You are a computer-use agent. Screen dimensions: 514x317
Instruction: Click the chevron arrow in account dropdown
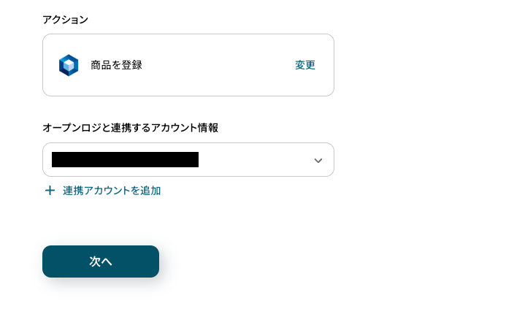tap(318, 160)
